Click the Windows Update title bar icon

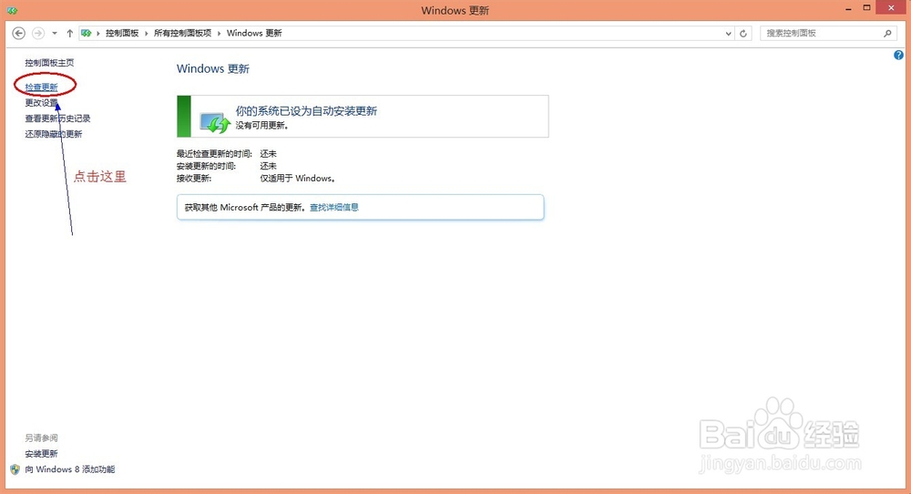click(x=12, y=10)
